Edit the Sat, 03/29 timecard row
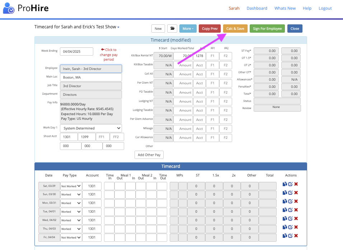Viewport: 343px width, 250px height. 290,184
